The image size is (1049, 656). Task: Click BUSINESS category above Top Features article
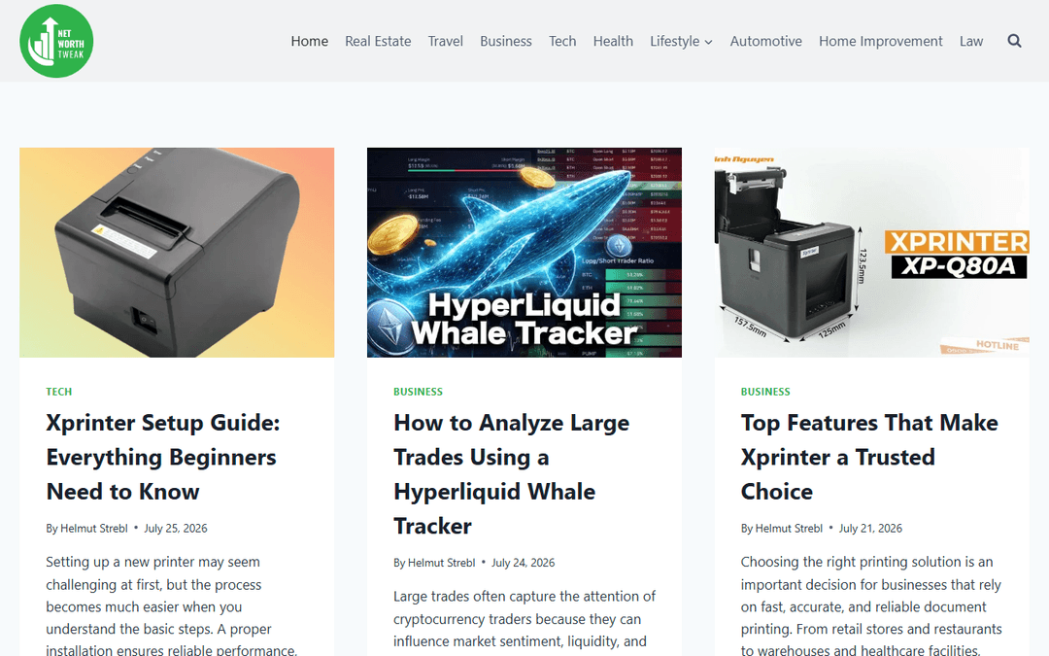pyautogui.click(x=765, y=392)
